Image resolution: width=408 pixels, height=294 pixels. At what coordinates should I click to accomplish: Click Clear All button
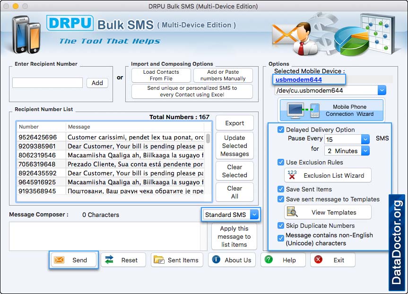(234, 192)
